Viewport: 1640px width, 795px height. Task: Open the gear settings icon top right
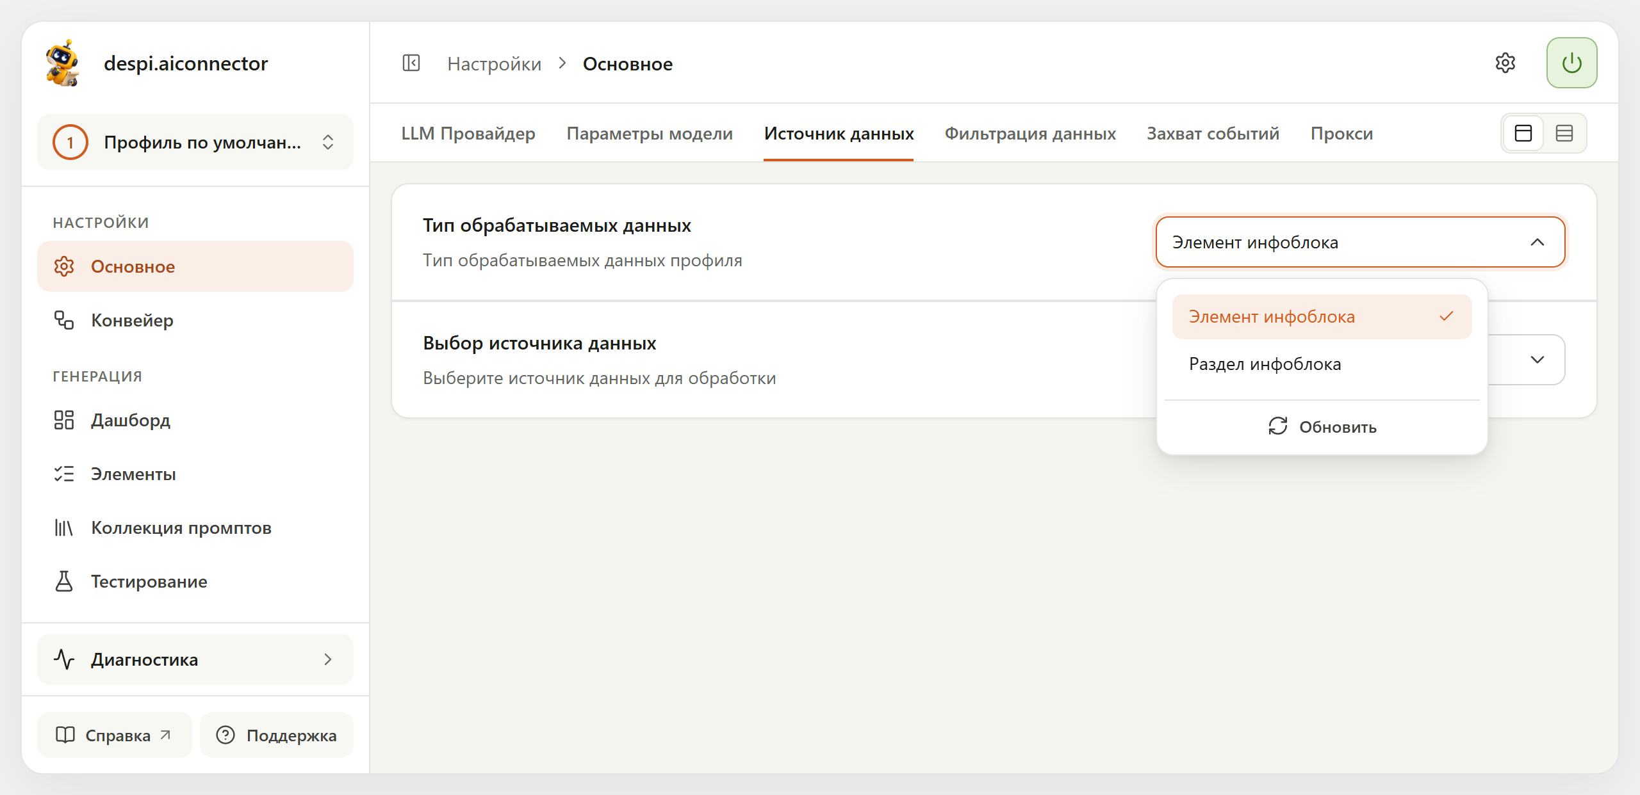click(1505, 63)
